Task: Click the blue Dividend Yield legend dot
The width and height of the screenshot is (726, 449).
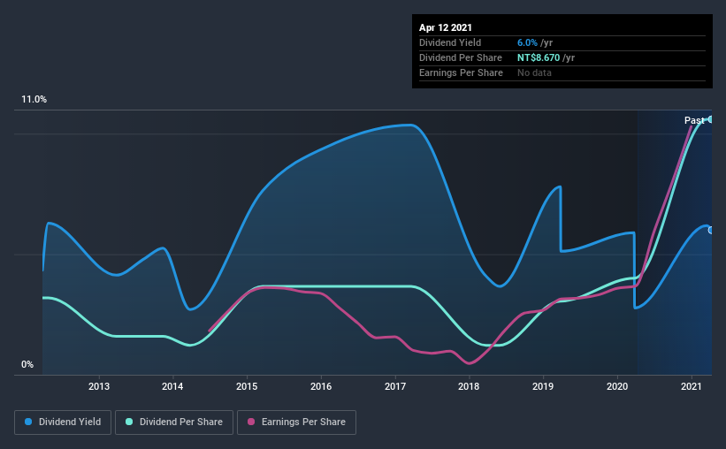Action: [x=28, y=422]
